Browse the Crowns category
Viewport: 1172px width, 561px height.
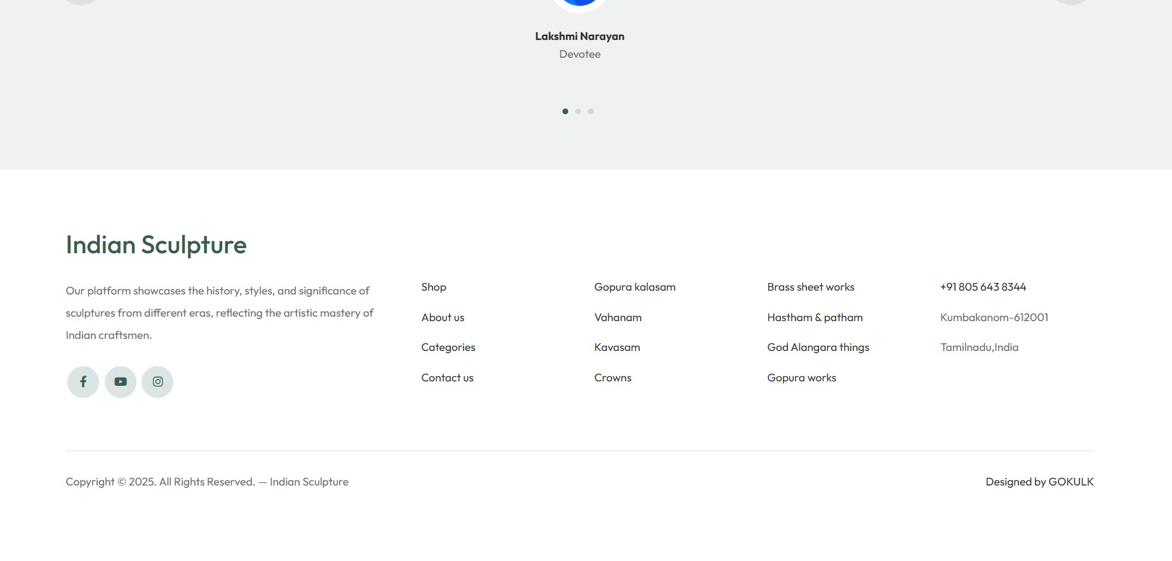pyautogui.click(x=613, y=378)
